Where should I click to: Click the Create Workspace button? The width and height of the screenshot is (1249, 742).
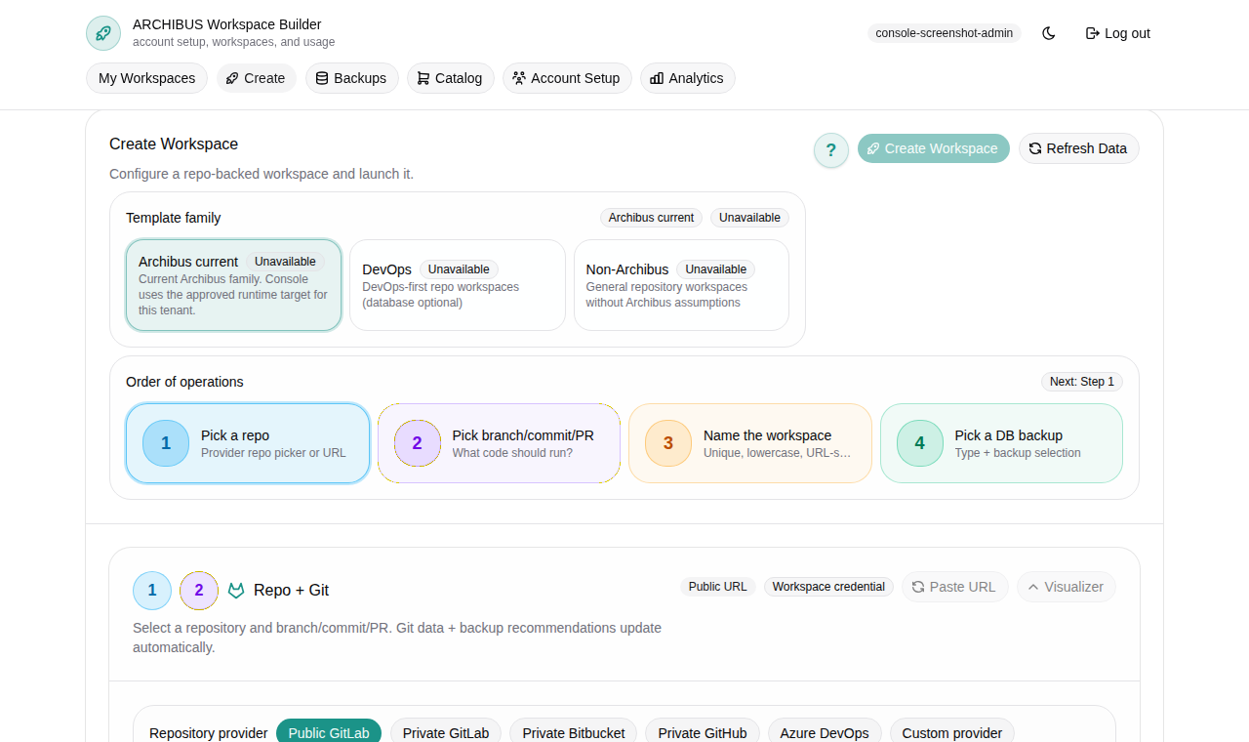933,148
